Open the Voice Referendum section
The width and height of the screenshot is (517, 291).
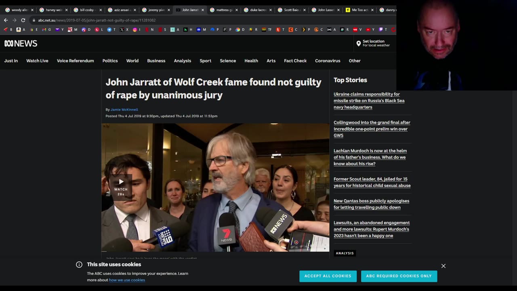75,61
